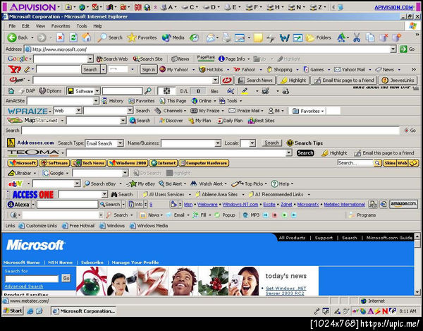The height and width of the screenshot is (331, 423).
Task: Open the Help menu in menu bar
Action: click(x=98, y=26)
